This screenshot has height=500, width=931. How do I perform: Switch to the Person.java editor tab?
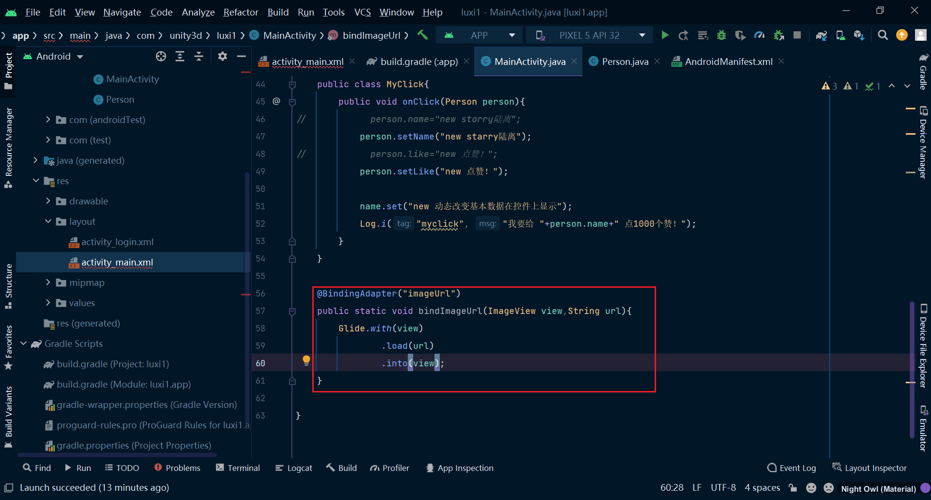coord(625,62)
